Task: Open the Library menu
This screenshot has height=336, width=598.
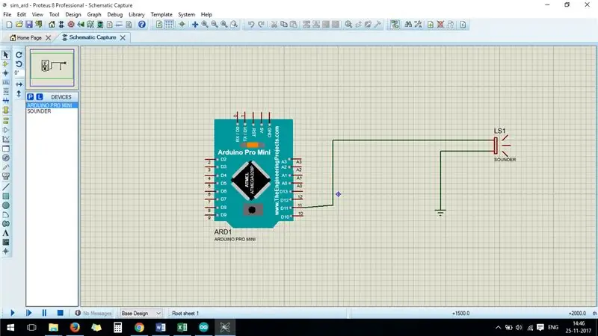Action: [137, 14]
